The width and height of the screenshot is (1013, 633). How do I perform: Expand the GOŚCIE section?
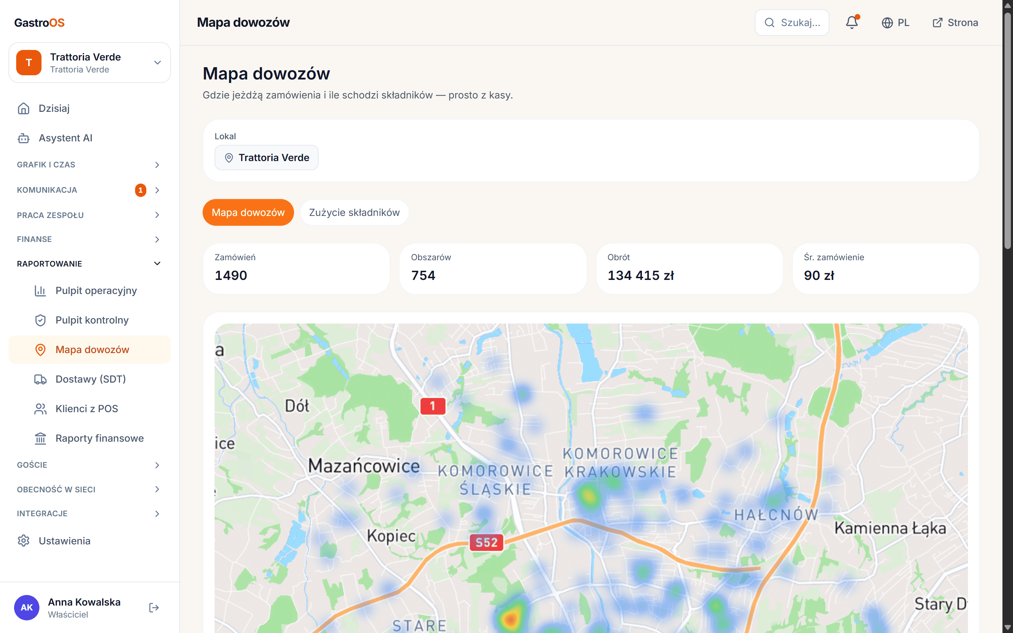coord(90,465)
